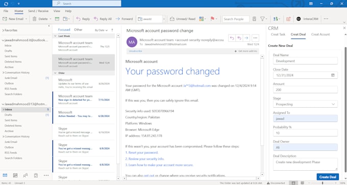Click the Unsubscribe link
Screen dimensions: 347x185
[135, 51]
